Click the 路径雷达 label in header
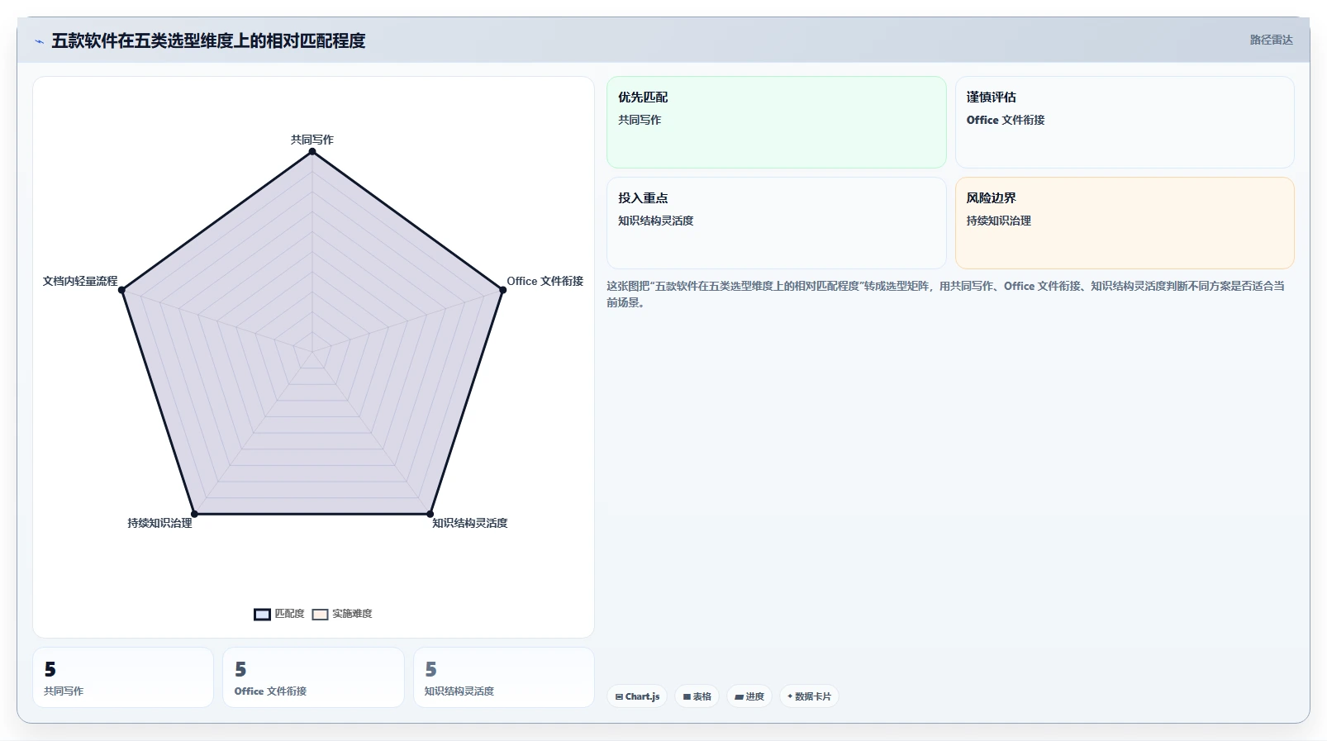Image resolution: width=1327 pixels, height=741 pixels. click(1271, 40)
